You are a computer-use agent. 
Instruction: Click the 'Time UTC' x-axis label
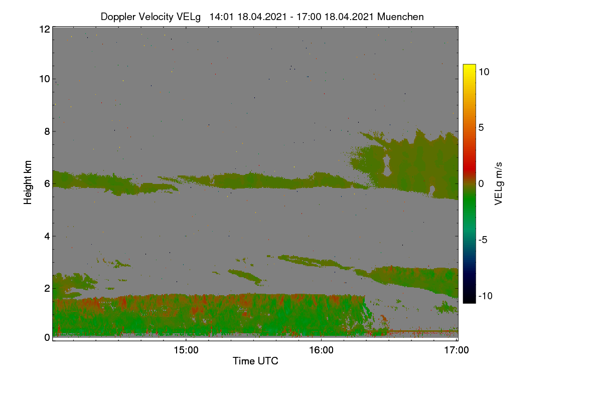[x=255, y=361]
